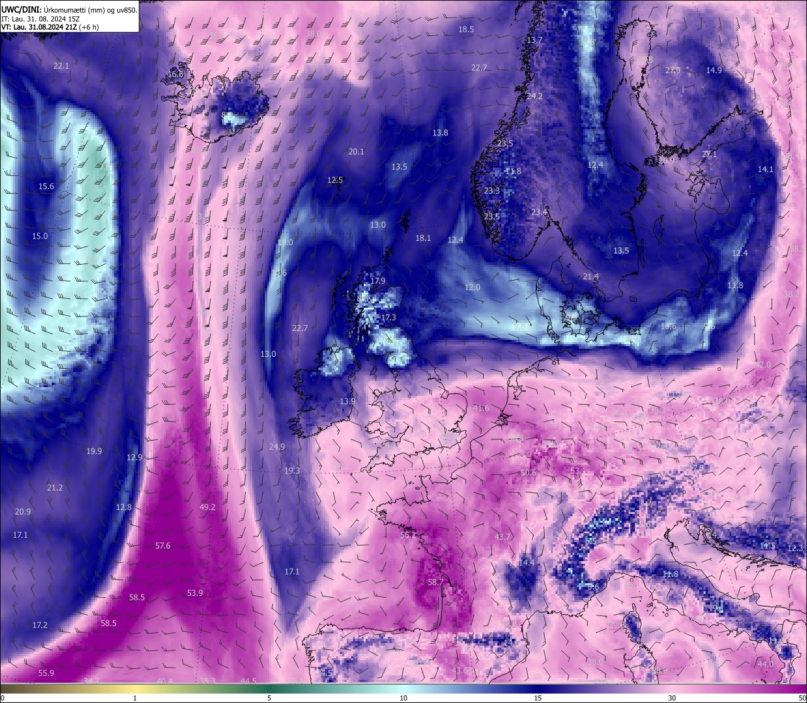Click the 19.9 value label
Image resolution: width=807 pixels, height=703 pixels.
tap(94, 451)
